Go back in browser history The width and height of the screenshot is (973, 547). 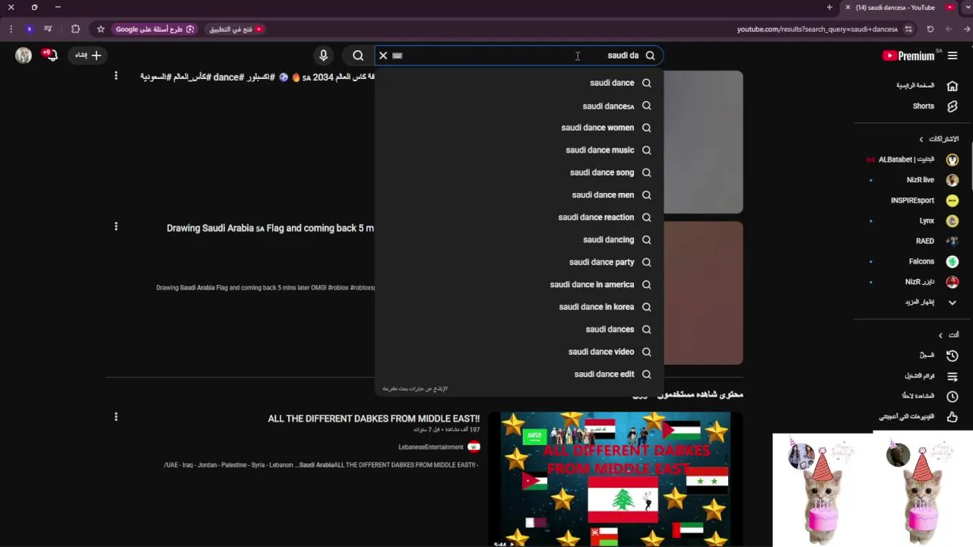click(966, 29)
